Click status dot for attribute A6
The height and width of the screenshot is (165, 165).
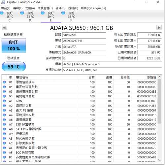(x=4, y=120)
